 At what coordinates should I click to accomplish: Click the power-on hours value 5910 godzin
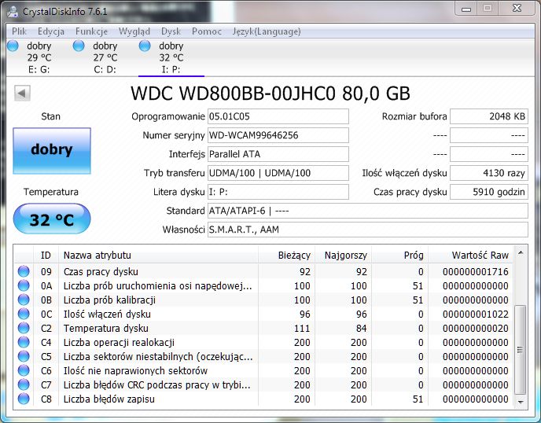(x=489, y=192)
